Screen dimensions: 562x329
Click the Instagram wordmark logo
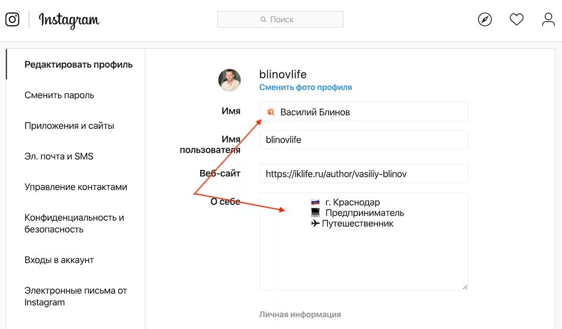point(69,20)
